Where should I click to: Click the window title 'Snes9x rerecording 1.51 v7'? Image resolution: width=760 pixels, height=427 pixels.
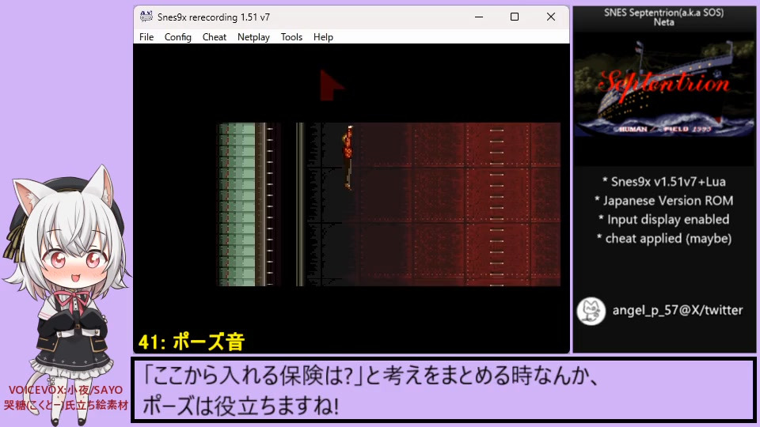[214, 17]
